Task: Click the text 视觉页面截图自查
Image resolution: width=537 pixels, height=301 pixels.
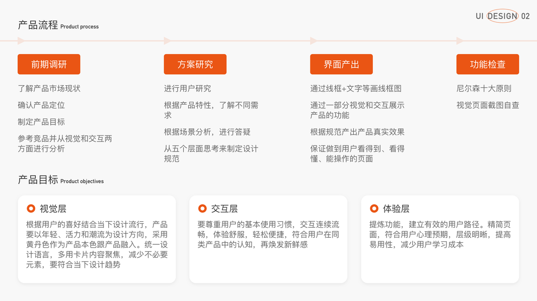Action: pos(488,105)
